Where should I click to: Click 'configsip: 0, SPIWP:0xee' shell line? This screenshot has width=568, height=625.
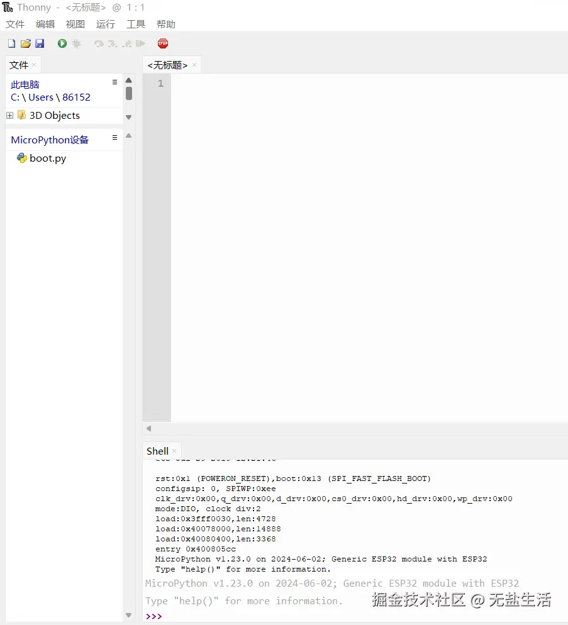[x=215, y=489]
